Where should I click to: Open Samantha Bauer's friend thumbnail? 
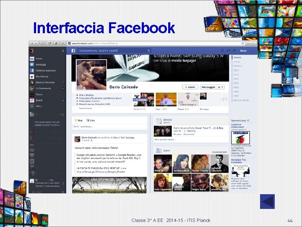182,164
